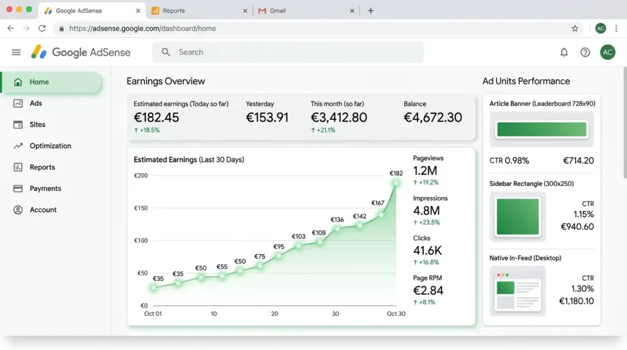Click the €75 chart data point
627x350 pixels.
260,266
